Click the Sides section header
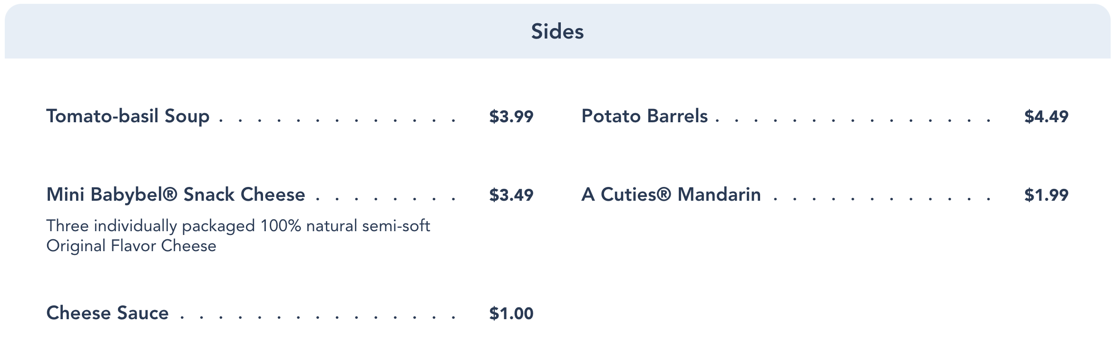Image resolution: width=1114 pixels, height=352 pixels. [x=557, y=31]
